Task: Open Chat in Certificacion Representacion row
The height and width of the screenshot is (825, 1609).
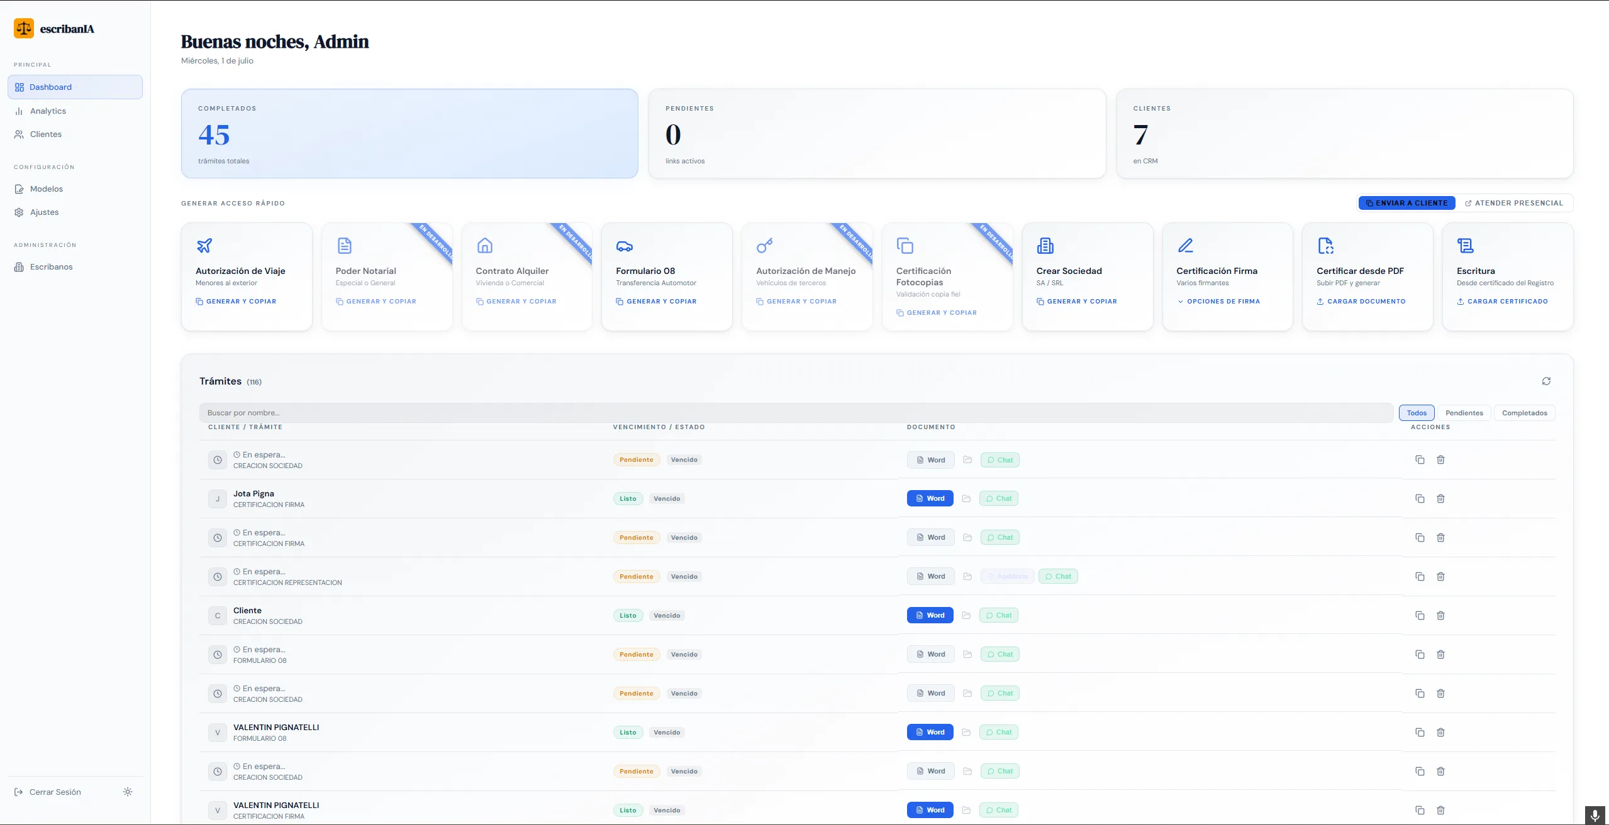Action: click(x=1058, y=576)
